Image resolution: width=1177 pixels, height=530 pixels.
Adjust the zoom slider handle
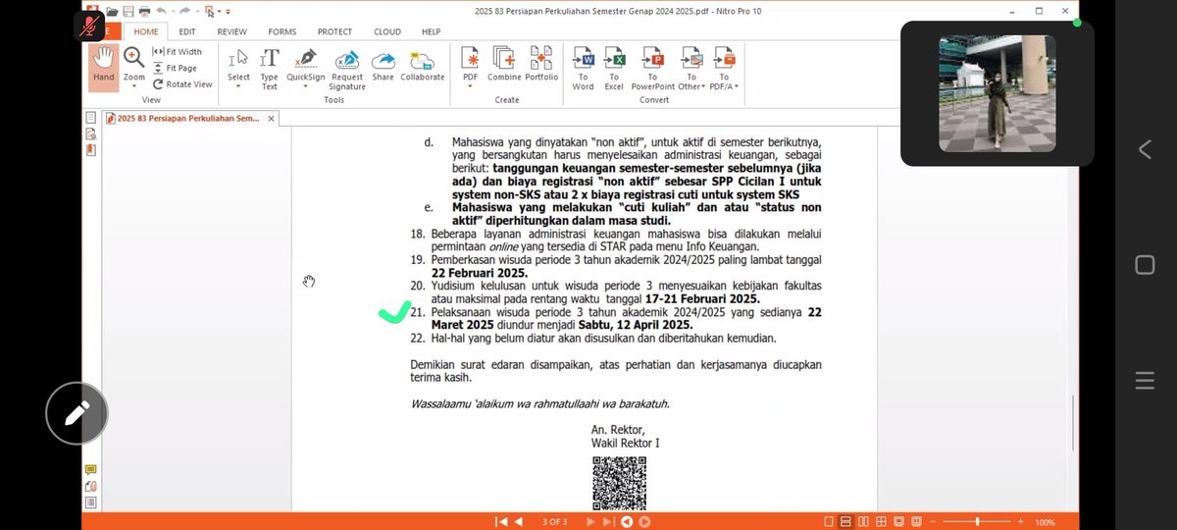click(x=977, y=521)
